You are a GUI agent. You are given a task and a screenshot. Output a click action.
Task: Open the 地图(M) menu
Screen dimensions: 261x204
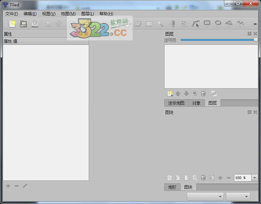(x=68, y=14)
